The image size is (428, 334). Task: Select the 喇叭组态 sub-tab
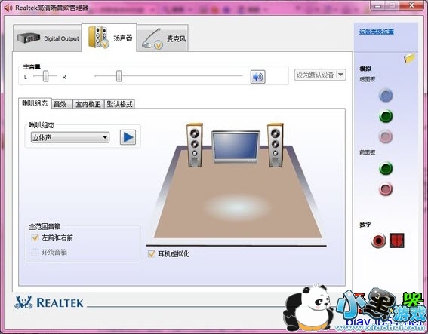click(35, 103)
